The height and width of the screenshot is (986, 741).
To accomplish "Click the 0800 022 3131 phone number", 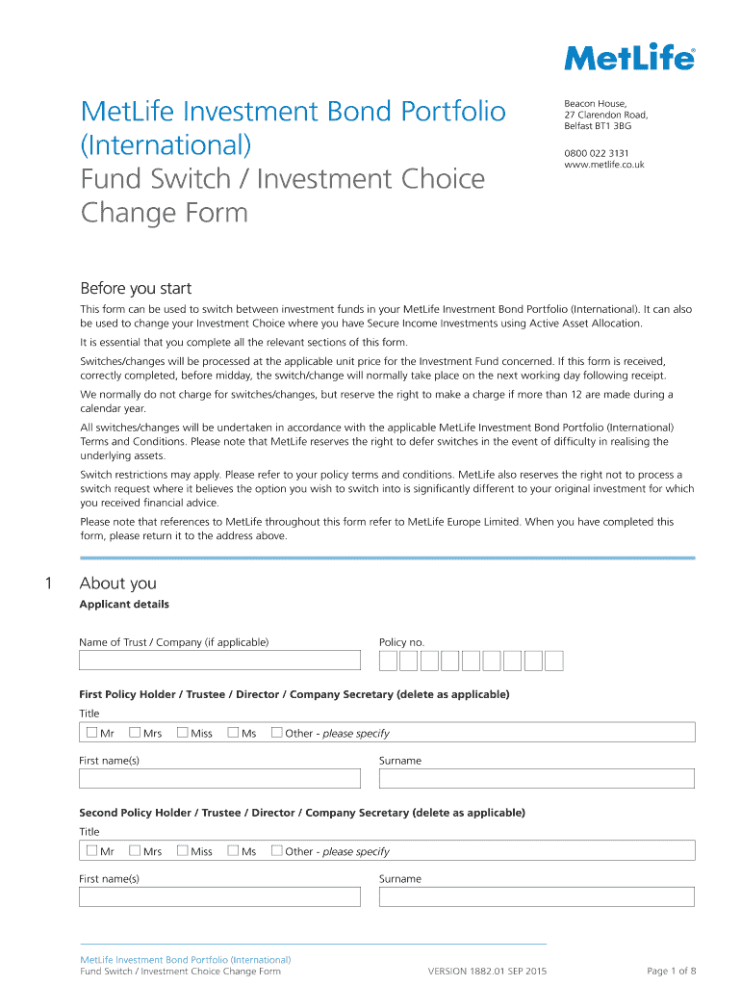I will click(x=597, y=152).
